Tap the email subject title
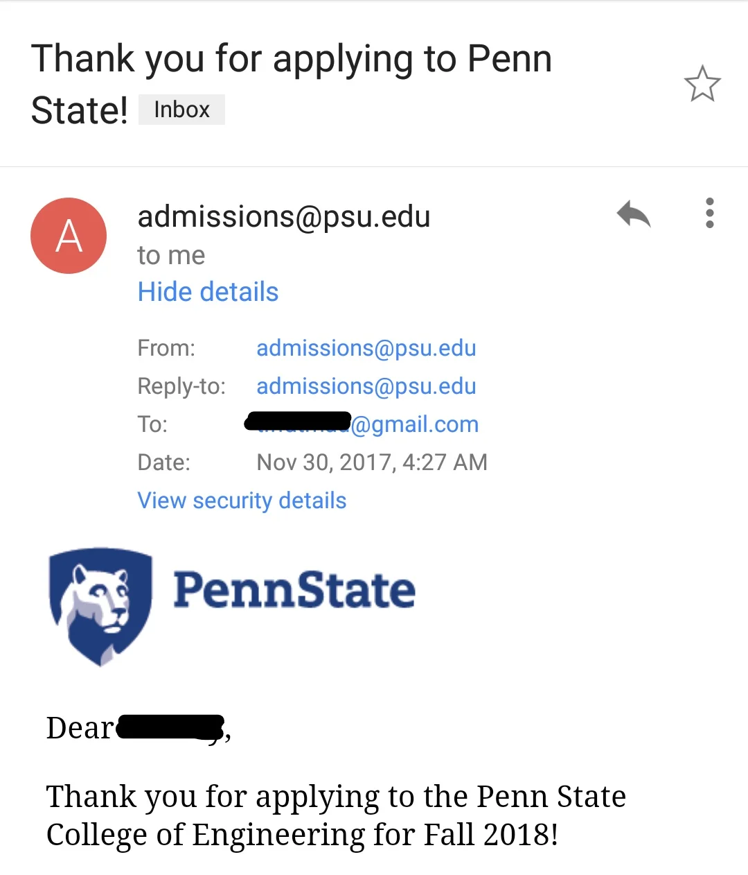Image resolution: width=748 pixels, height=875 pixels. pos(291,84)
